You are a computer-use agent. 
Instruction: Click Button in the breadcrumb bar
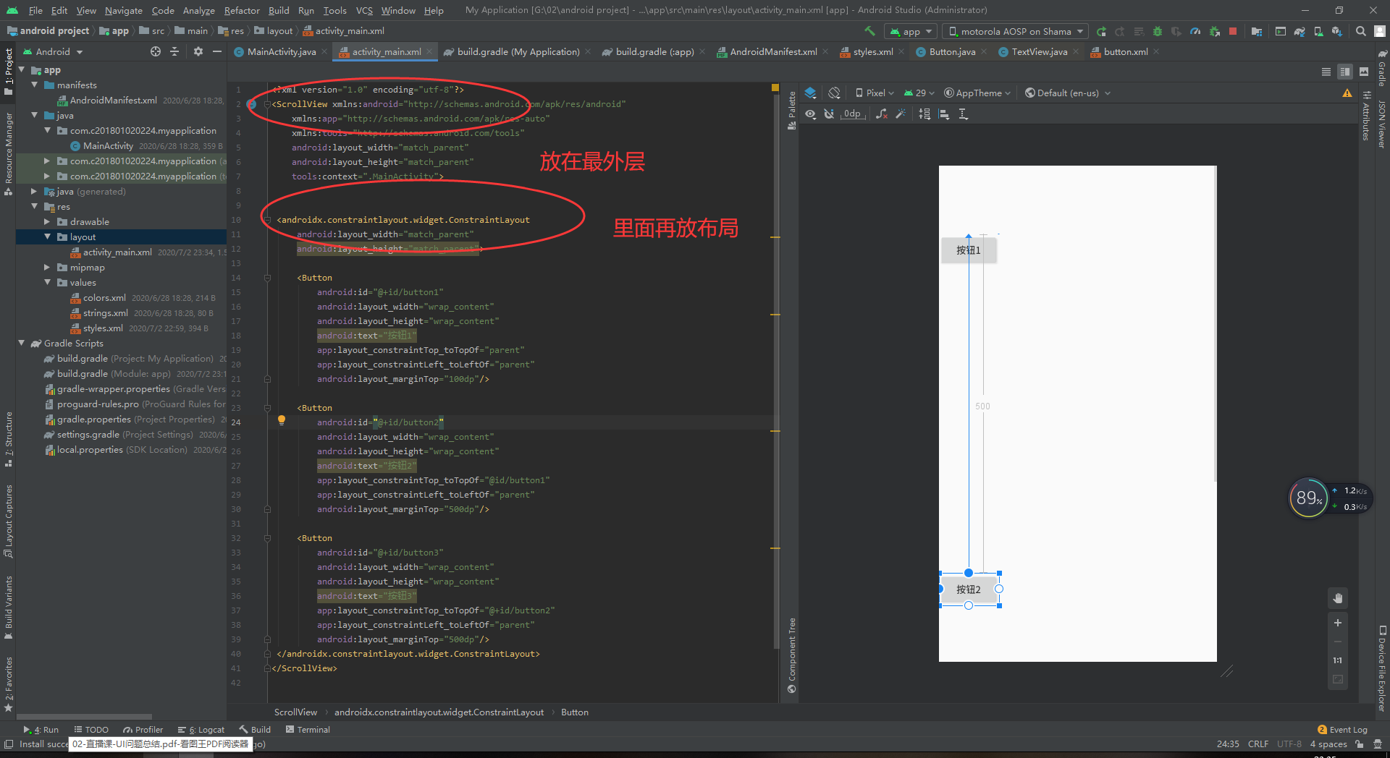tap(574, 712)
